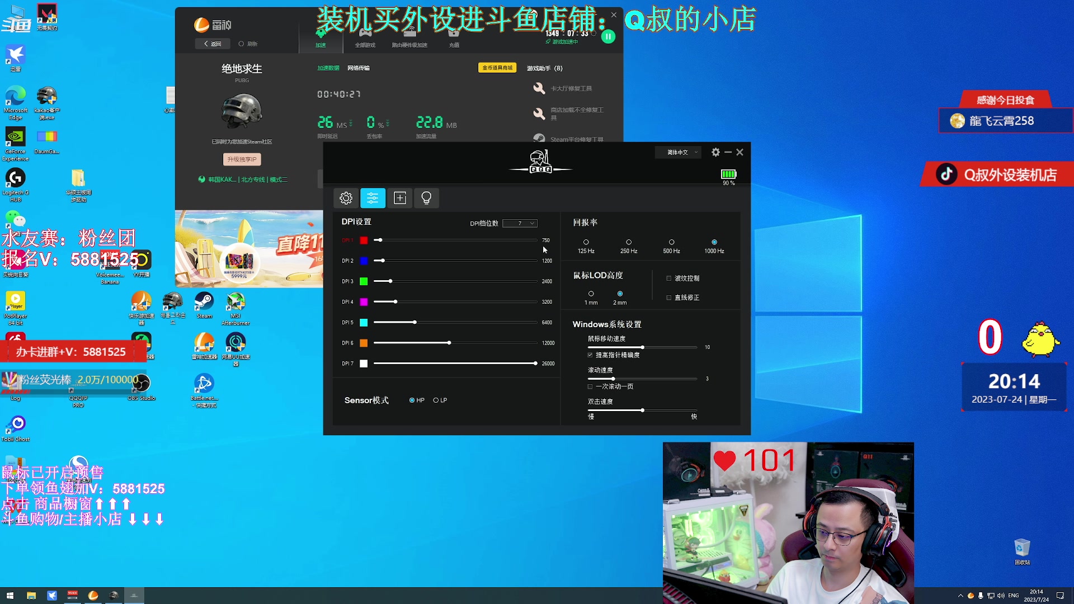Select 1 mm LOD height
The width and height of the screenshot is (1074, 604).
tap(591, 294)
